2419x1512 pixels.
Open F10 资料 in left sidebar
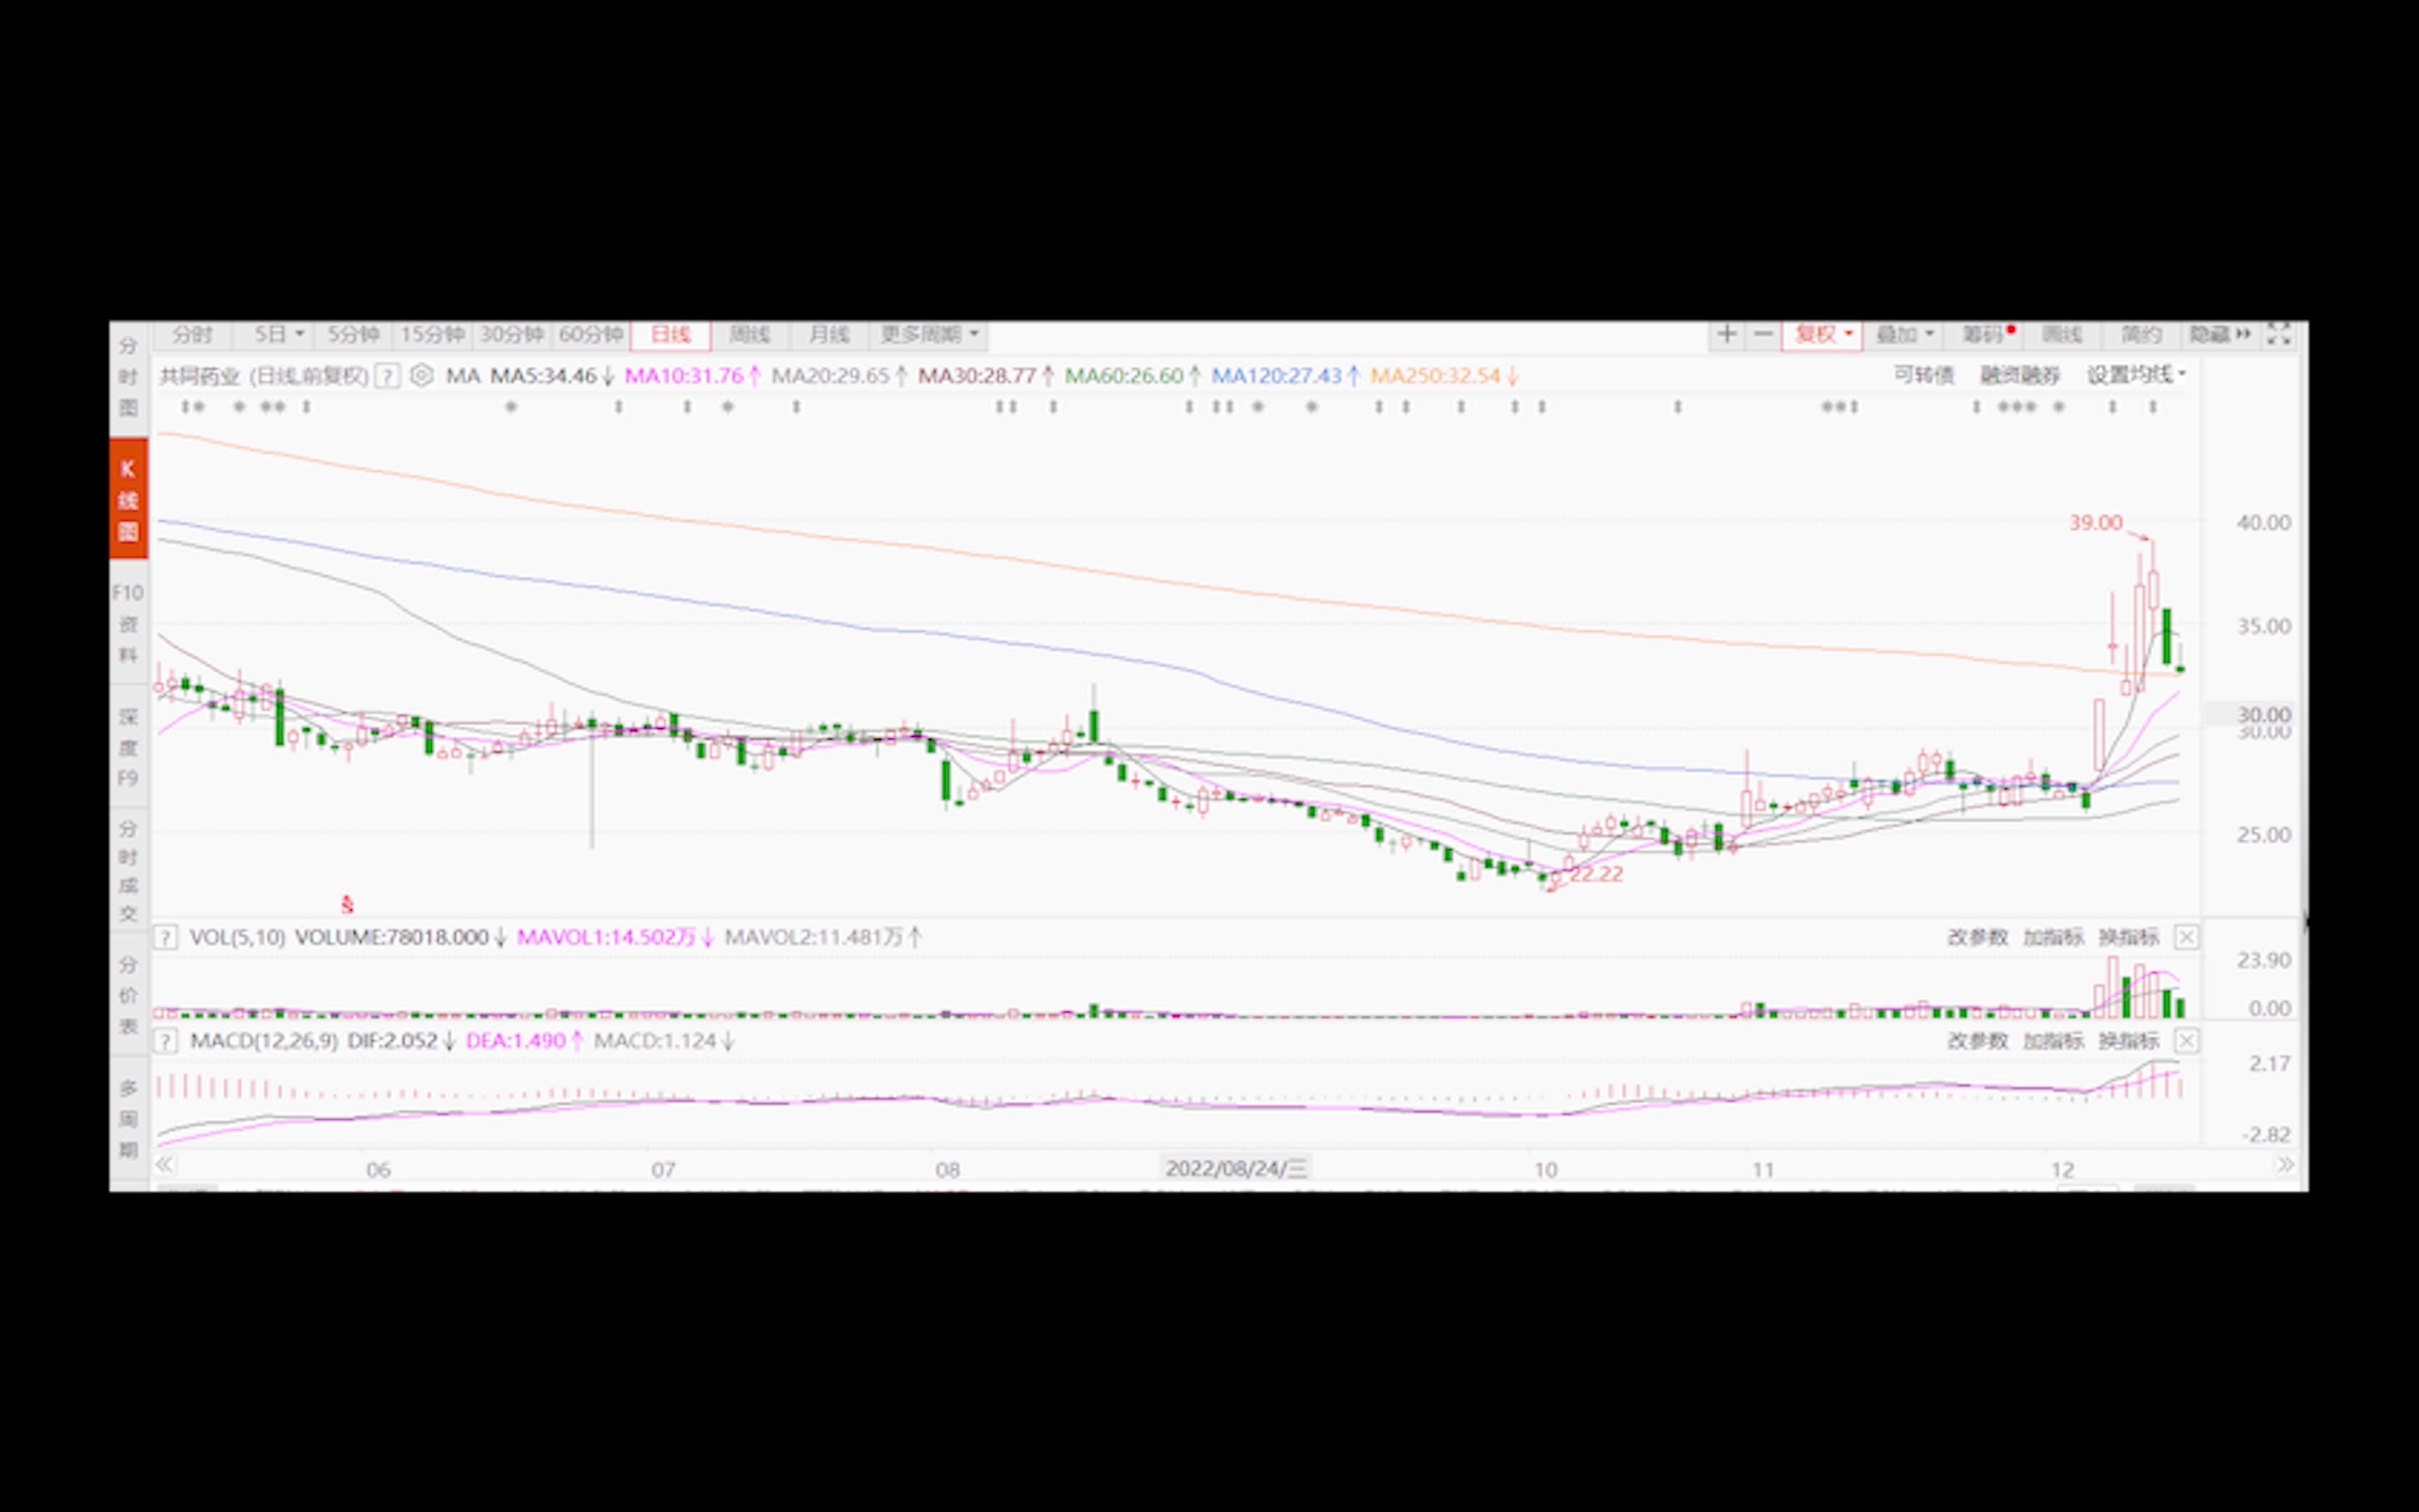(x=128, y=624)
